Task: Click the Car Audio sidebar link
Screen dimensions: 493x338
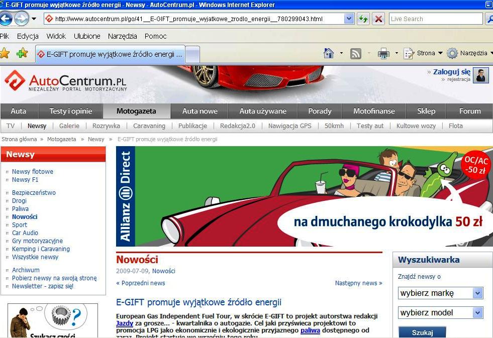Action: [x=25, y=233]
